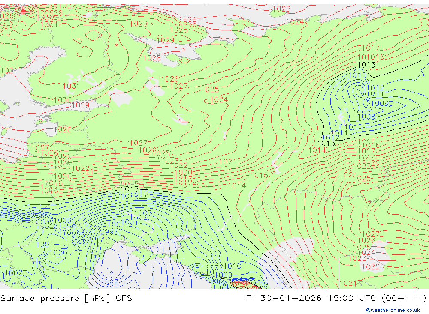Screen dimensions: 429x314
Task: Click the blue 1007 isobar label
Action: coord(362,112)
